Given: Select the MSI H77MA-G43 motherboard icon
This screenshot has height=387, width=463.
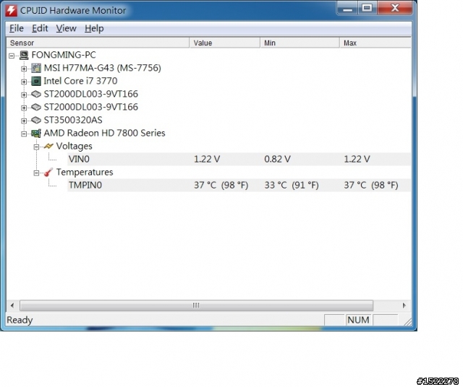Looking at the screenshot, I should [36, 68].
